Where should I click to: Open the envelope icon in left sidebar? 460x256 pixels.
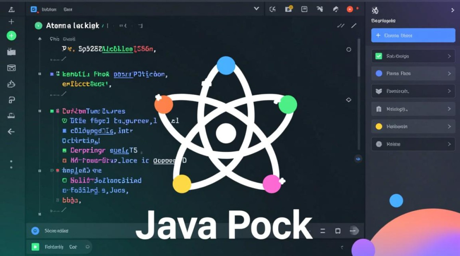click(x=11, y=68)
